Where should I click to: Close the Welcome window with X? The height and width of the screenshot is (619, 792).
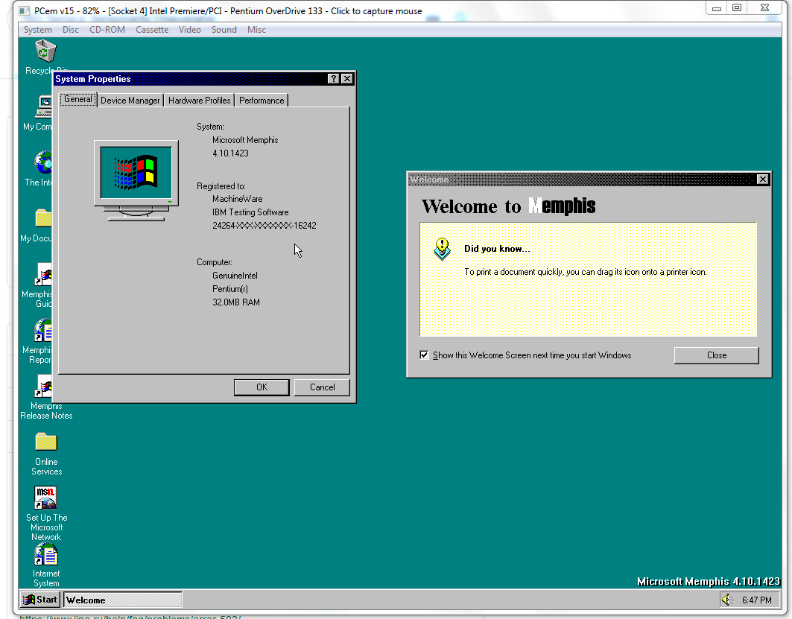[763, 180]
